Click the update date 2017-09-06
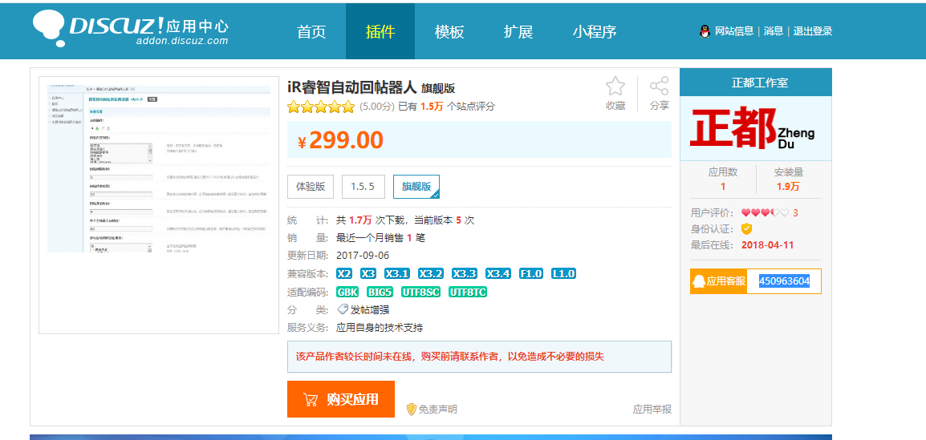This screenshot has width=926, height=440. coord(363,256)
